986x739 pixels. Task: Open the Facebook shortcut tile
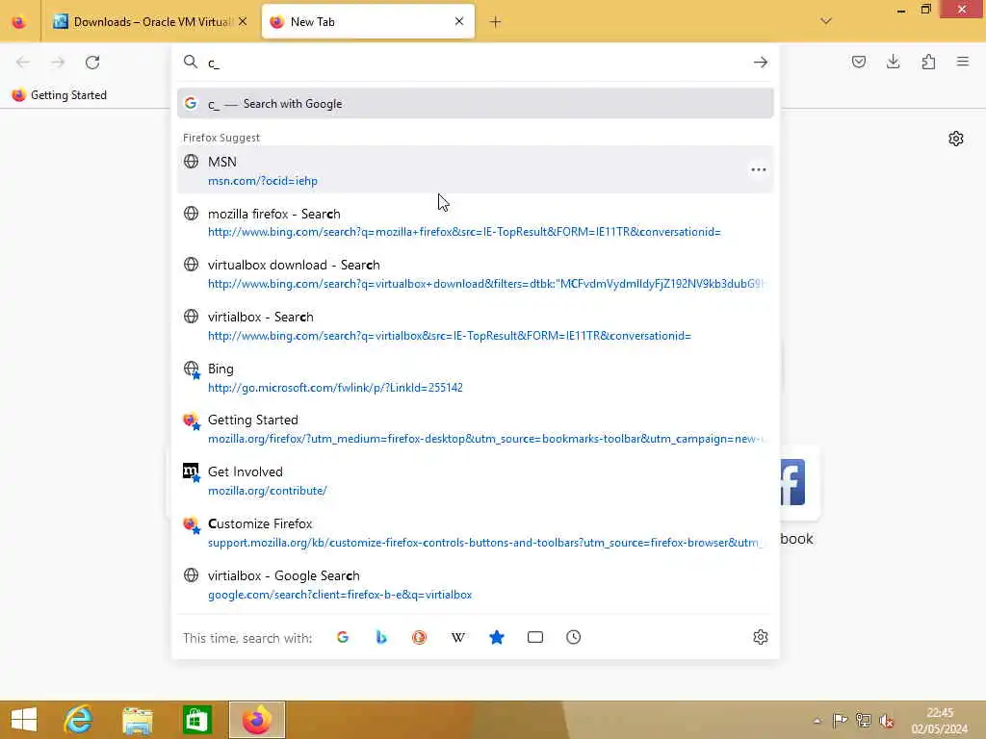[800, 483]
